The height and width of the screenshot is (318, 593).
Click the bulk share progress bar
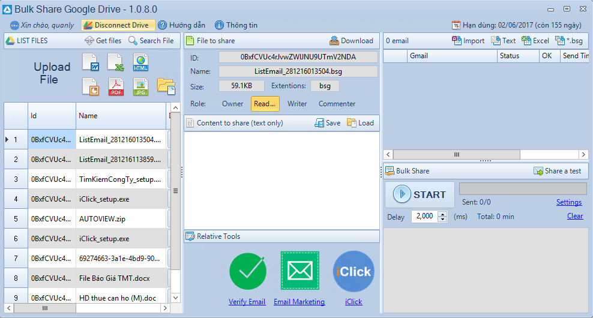523,188
